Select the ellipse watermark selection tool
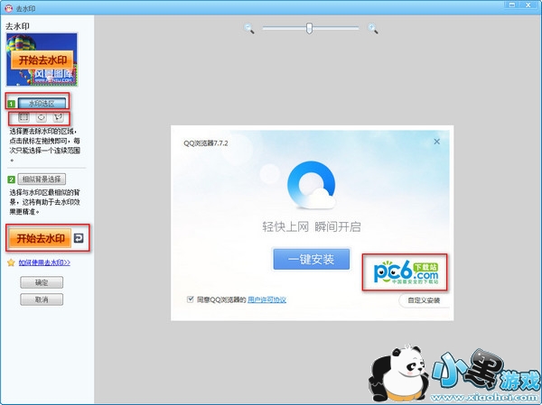The height and width of the screenshot is (405, 542). pyautogui.click(x=40, y=117)
